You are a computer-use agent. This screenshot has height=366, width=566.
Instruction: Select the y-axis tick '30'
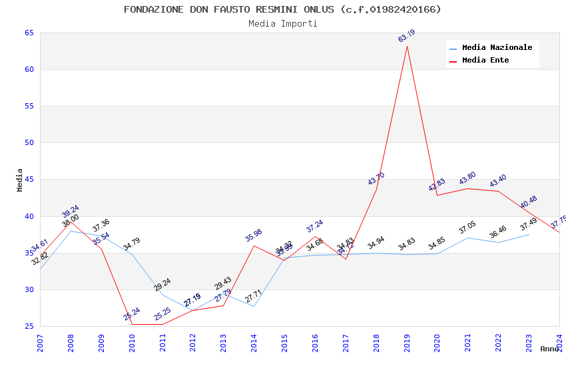coord(29,289)
